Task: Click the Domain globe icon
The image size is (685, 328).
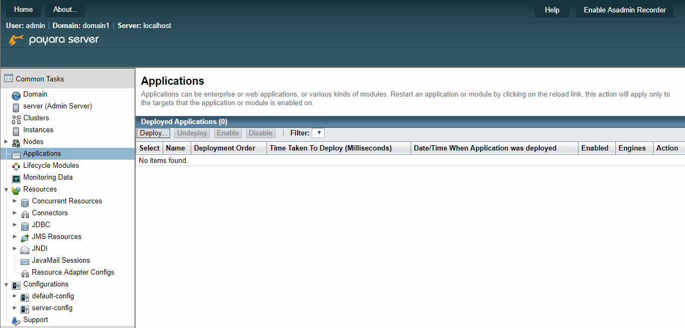Action: click(16, 94)
